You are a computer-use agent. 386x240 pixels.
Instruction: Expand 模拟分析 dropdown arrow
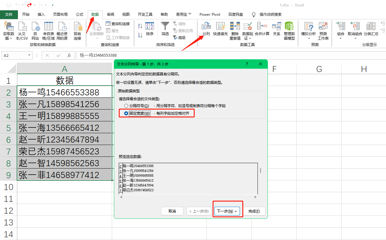(x=309, y=38)
